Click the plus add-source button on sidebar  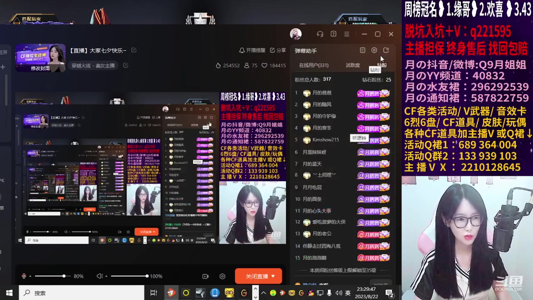2,67
